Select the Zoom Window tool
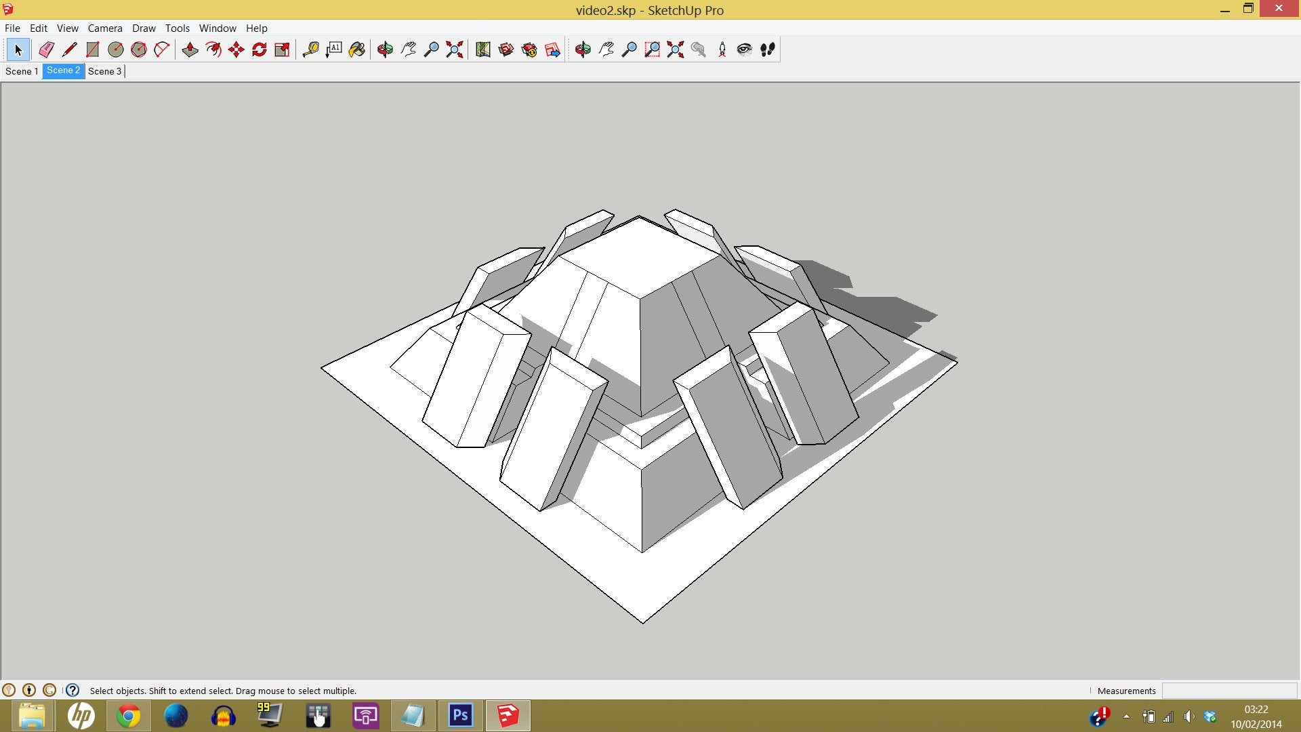The height and width of the screenshot is (732, 1301). [x=652, y=49]
